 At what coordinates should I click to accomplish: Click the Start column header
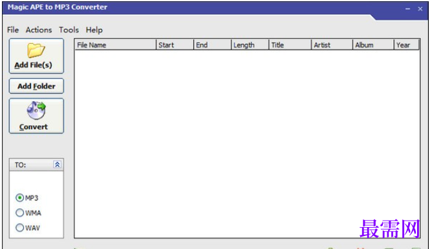tap(175, 45)
